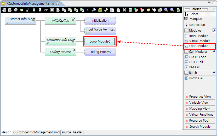Click the gray circled X toolbar icon
The height and width of the screenshot is (136, 217).
[16, 10]
